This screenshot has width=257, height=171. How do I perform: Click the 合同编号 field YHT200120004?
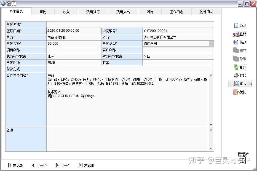pyautogui.click(x=178, y=31)
